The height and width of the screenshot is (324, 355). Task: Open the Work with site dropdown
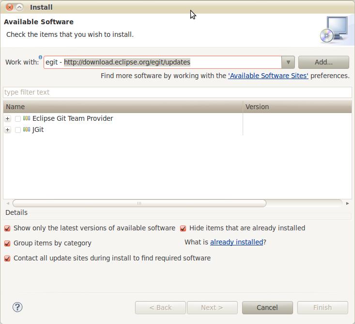pyautogui.click(x=288, y=62)
